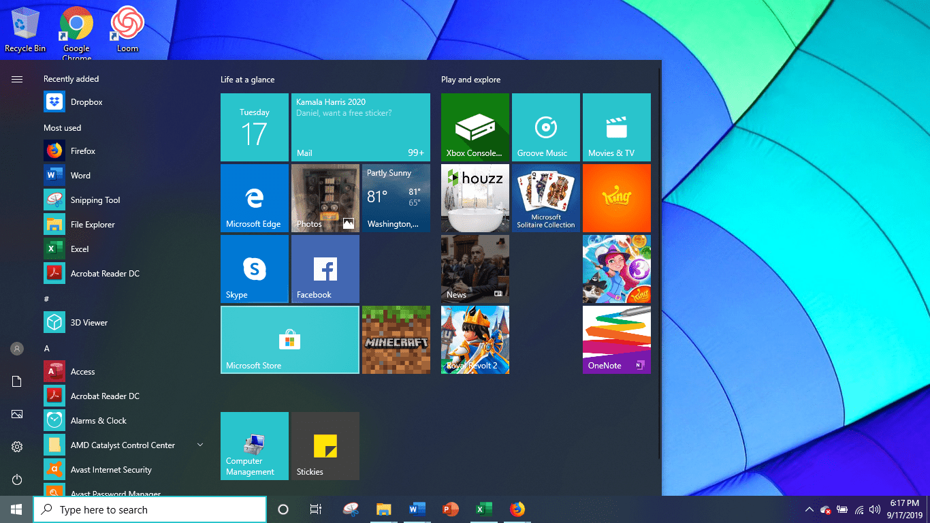930x523 pixels.
Task: Open Avast Internet Security
Action: tap(123, 470)
